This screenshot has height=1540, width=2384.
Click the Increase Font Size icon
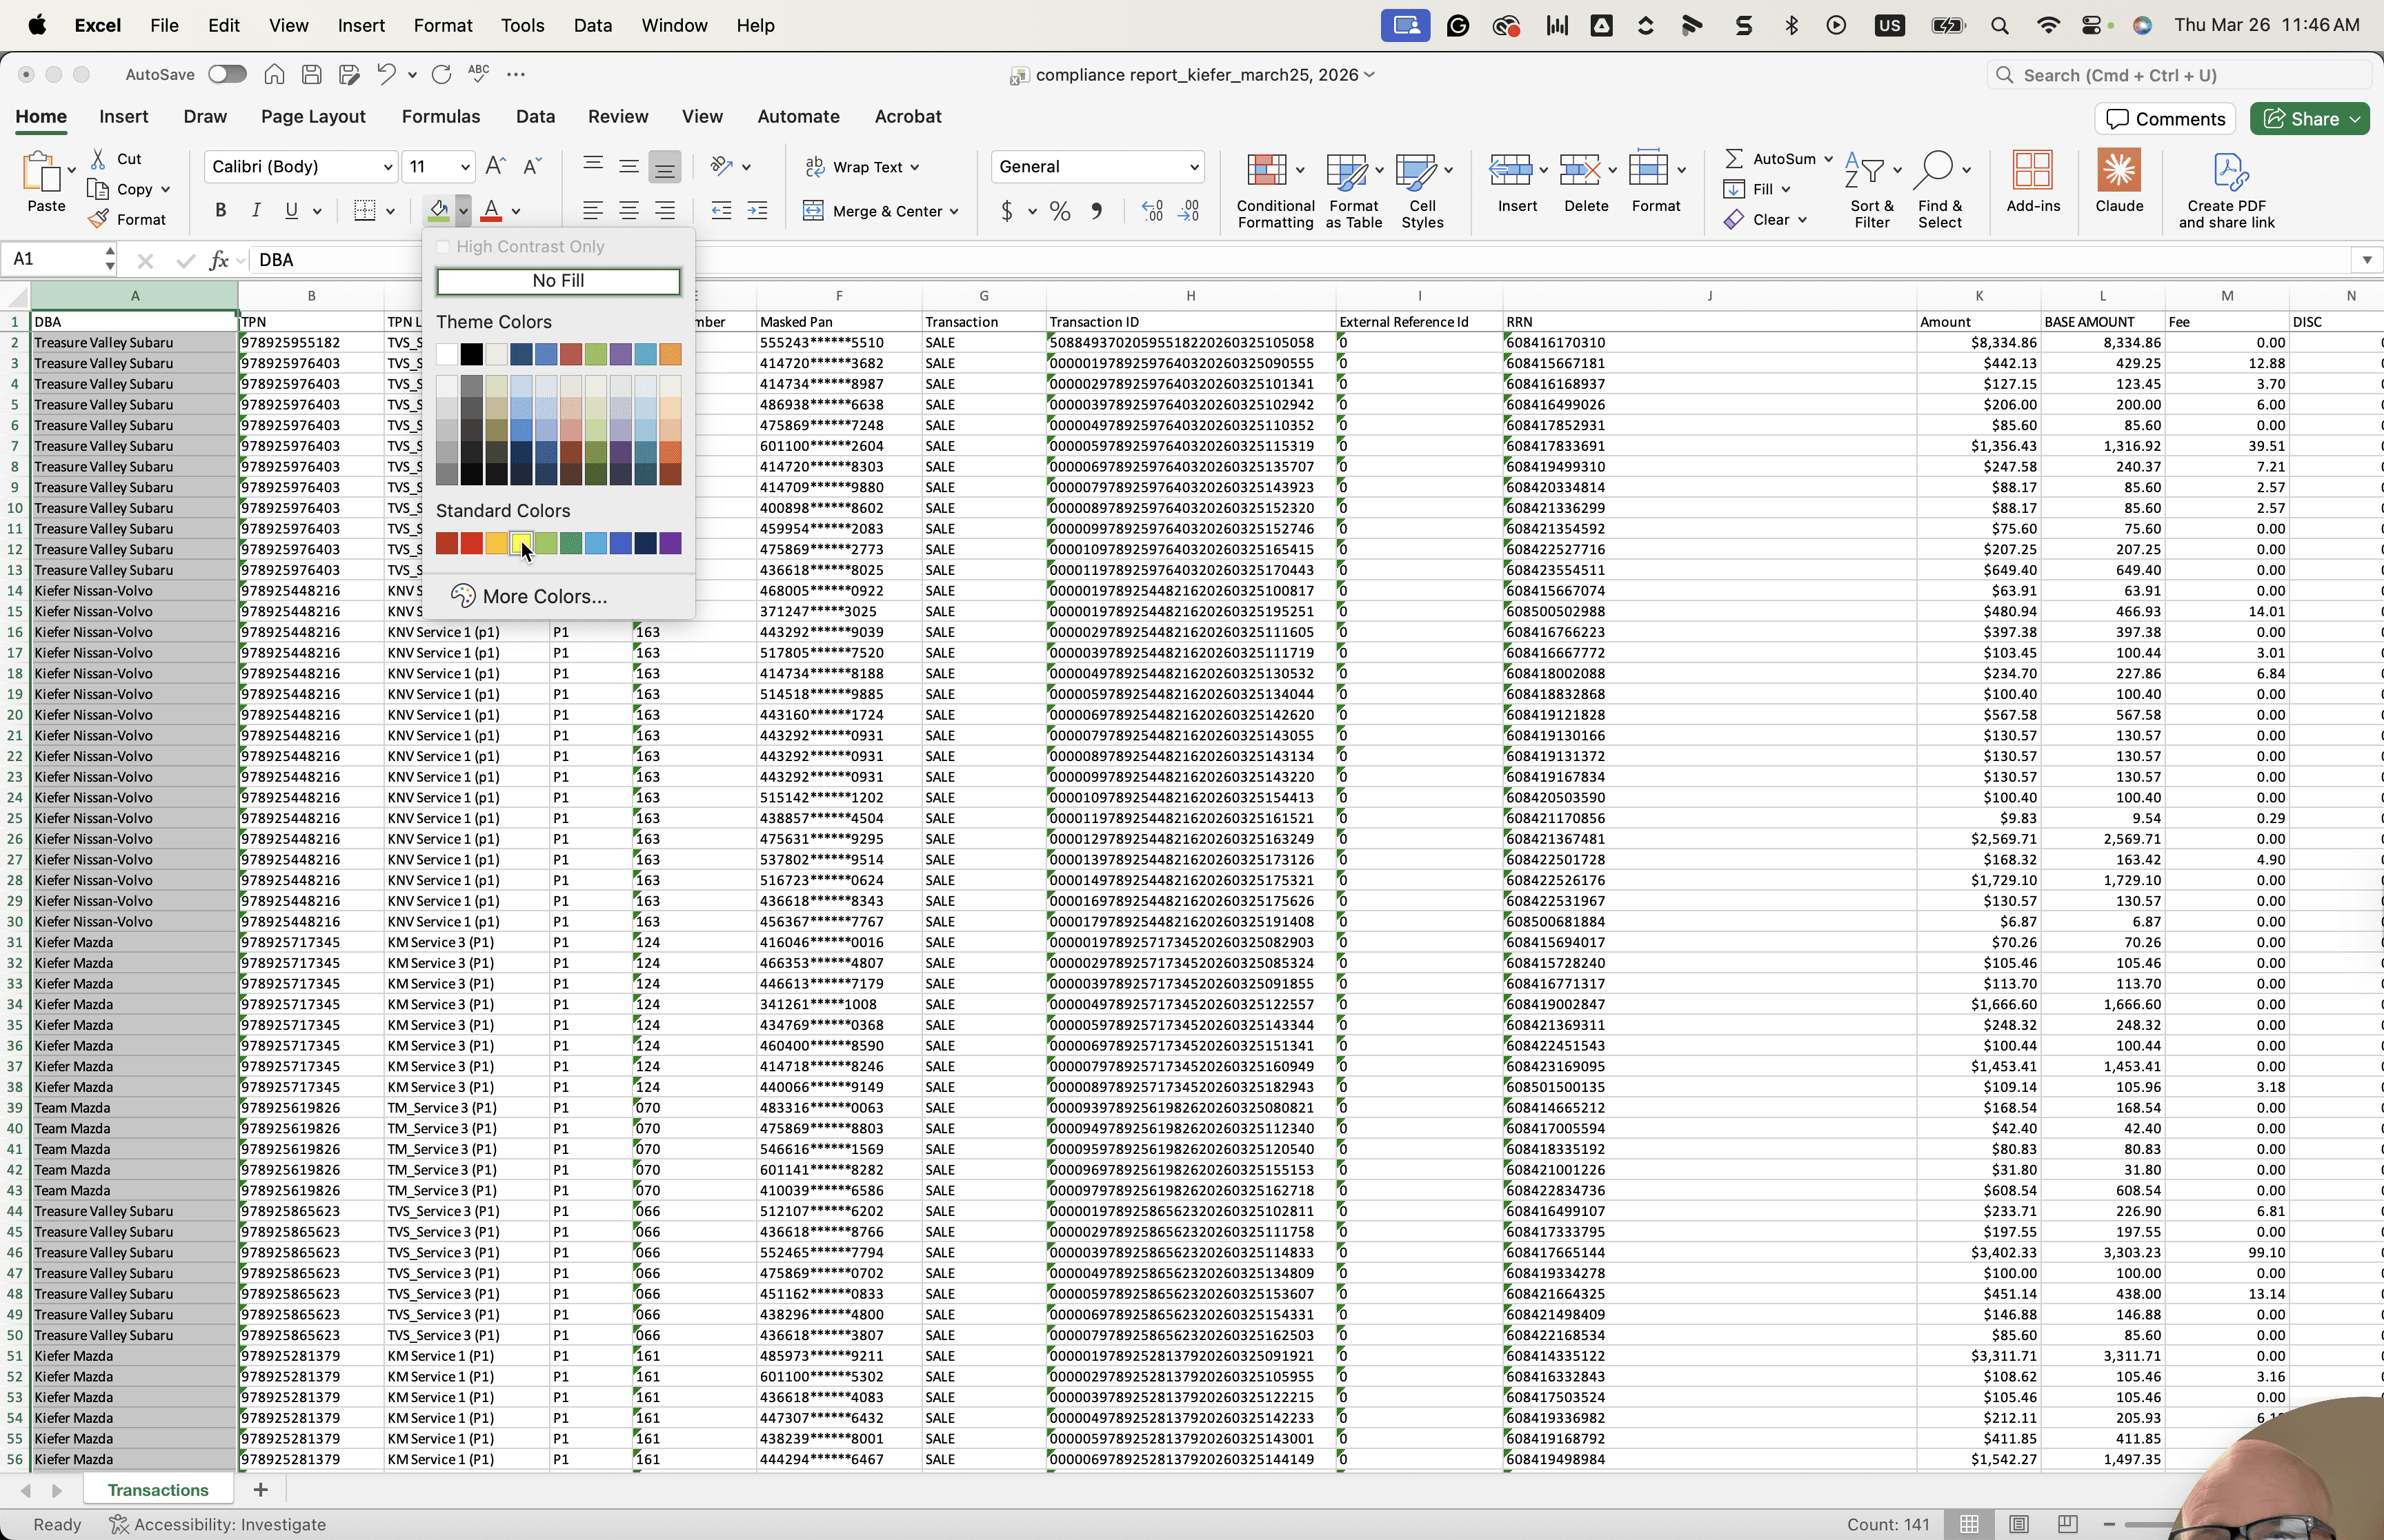tap(495, 166)
